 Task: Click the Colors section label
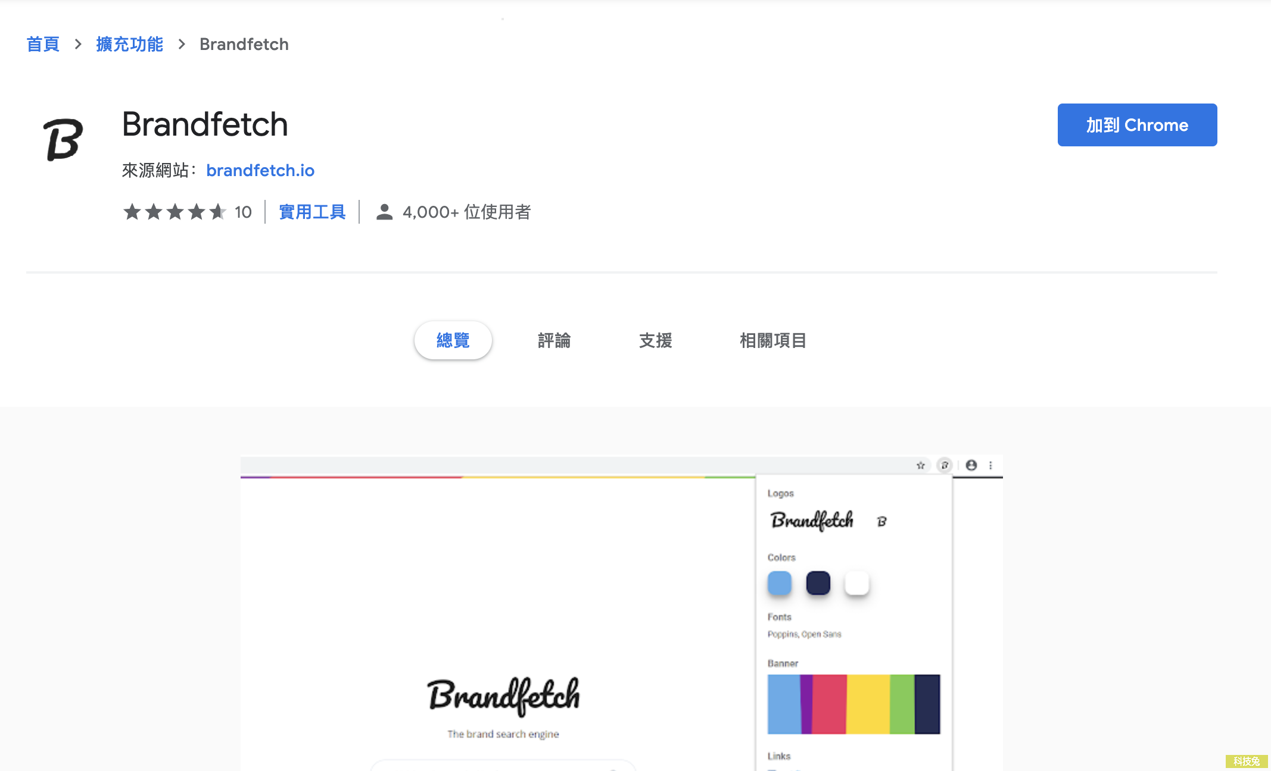pyautogui.click(x=781, y=557)
